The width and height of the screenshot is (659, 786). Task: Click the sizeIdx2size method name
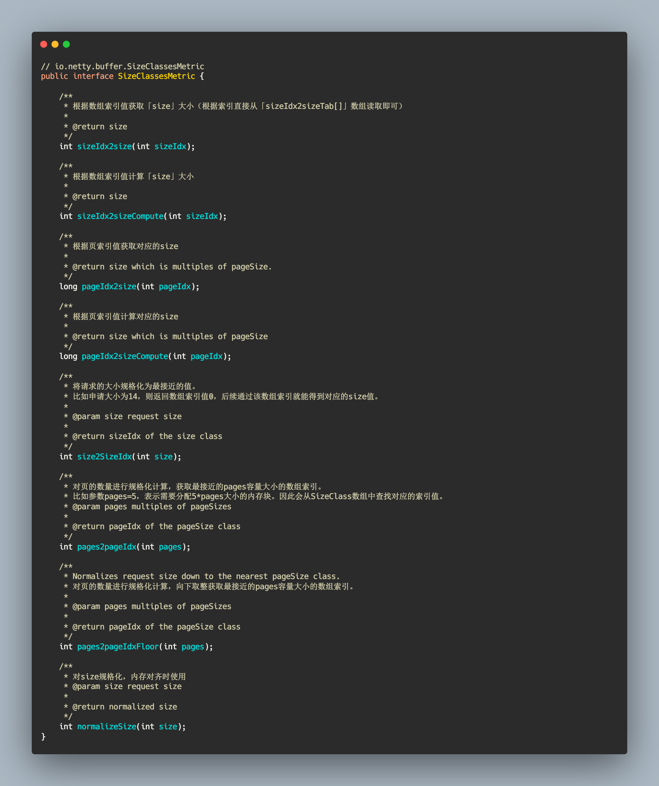104,146
